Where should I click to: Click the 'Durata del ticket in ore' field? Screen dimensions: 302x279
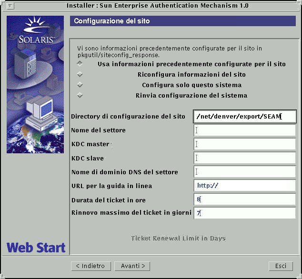point(245,199)
